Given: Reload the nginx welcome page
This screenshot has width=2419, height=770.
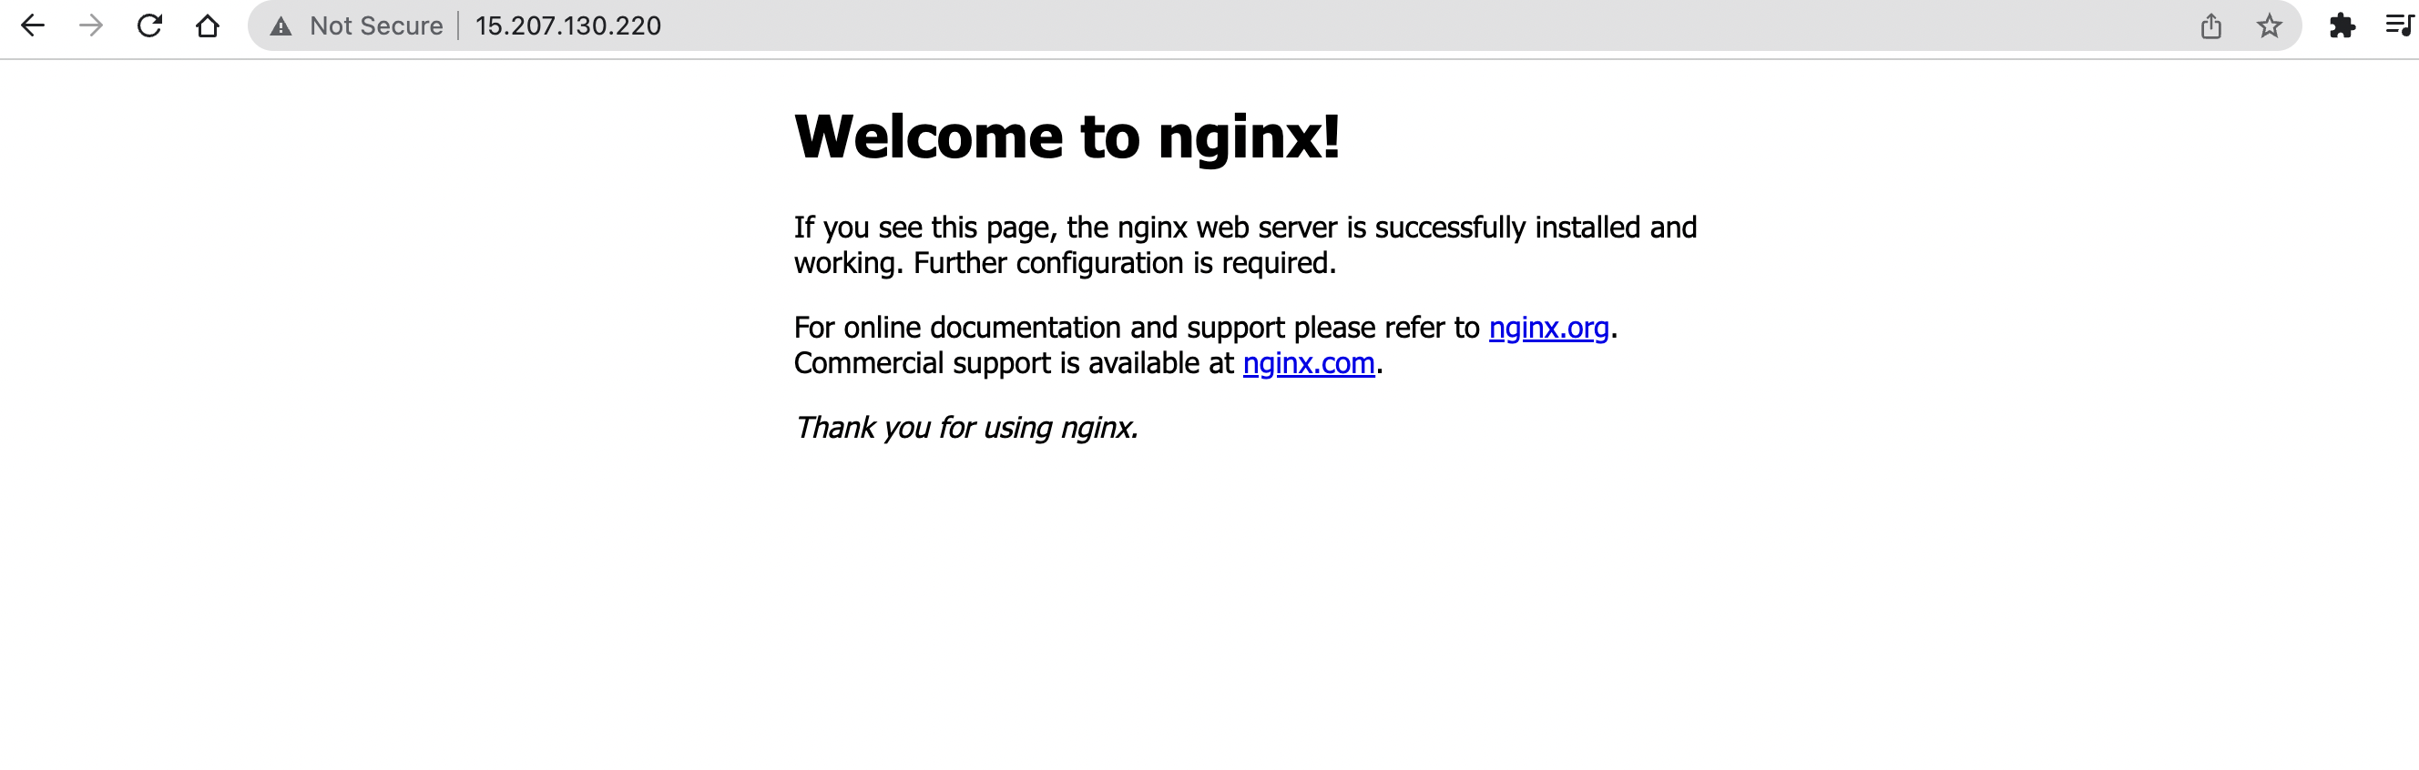Looking at the screenshot, I should (149, 25).
